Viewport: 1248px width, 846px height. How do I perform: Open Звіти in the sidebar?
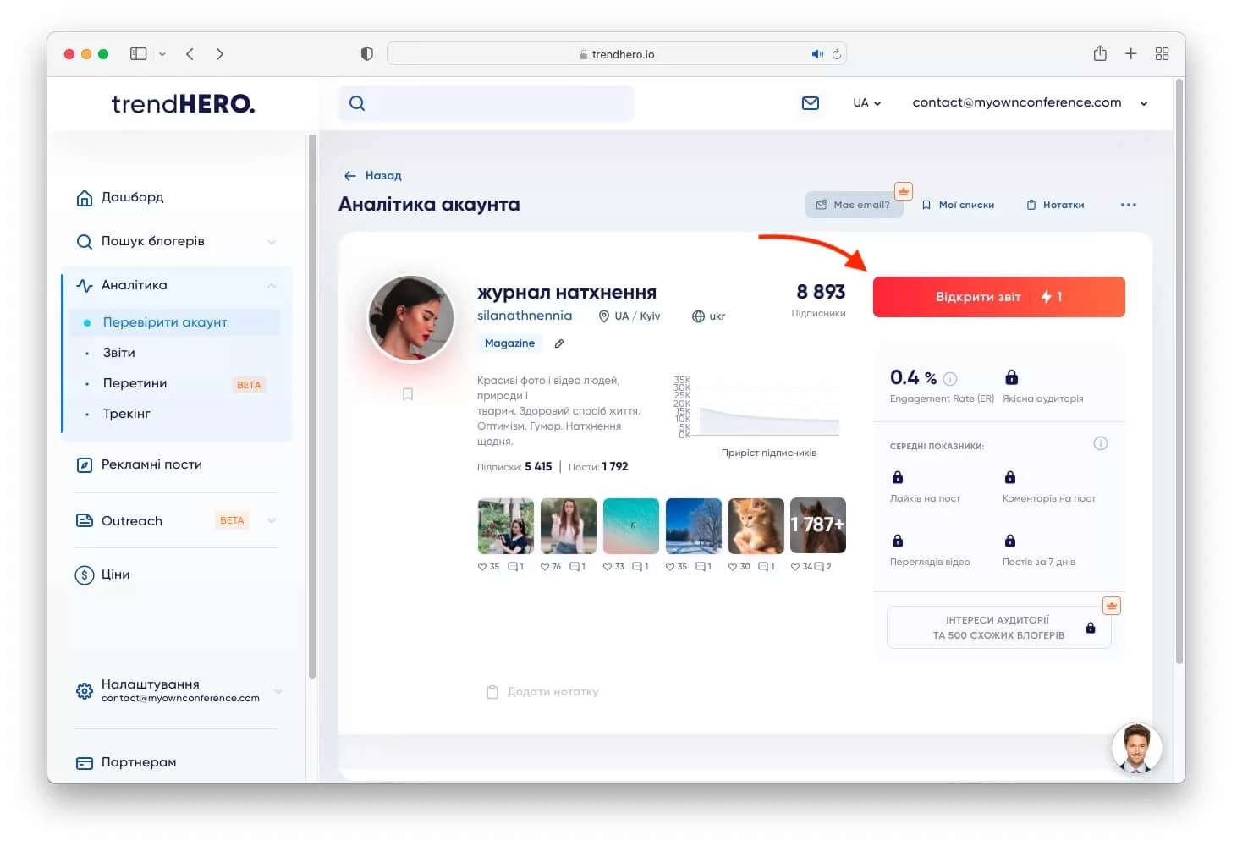[119, 353]
